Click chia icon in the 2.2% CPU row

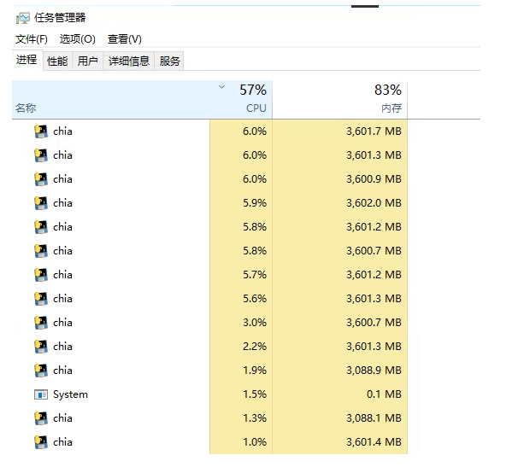pyautogui.click(x=40, y=347)
